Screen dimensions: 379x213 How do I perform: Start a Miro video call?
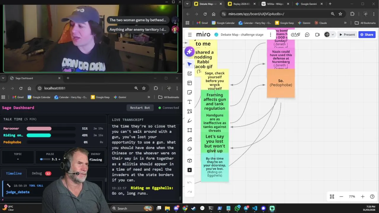(x=317, y=35)
